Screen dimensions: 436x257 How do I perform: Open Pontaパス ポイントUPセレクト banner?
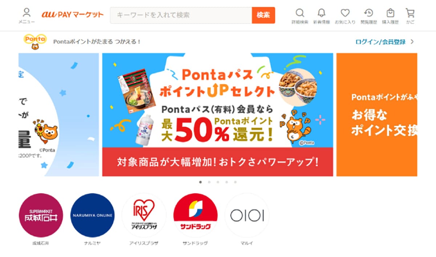218,115
